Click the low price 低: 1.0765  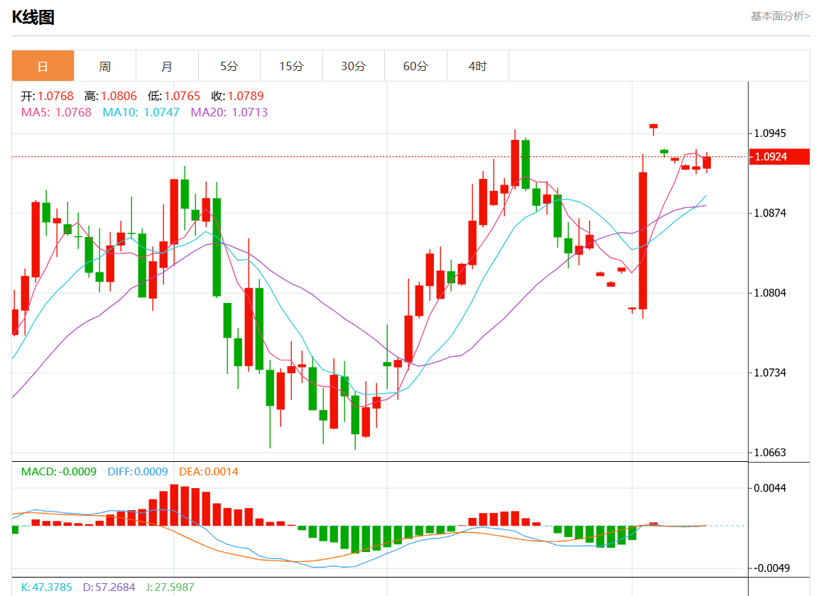(x=174, y=96)
